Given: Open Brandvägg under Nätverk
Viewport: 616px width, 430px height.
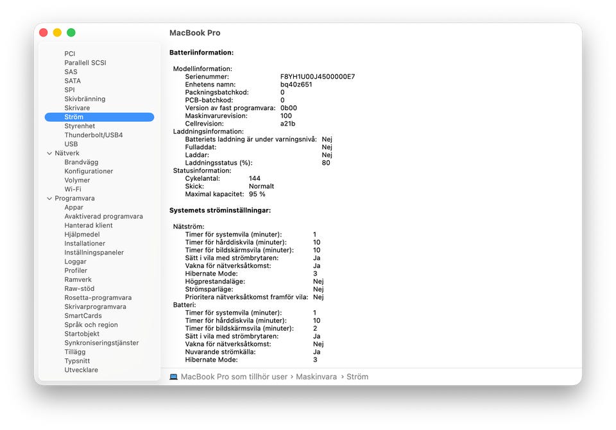Looking at the screenshot, I should point(81,162).
